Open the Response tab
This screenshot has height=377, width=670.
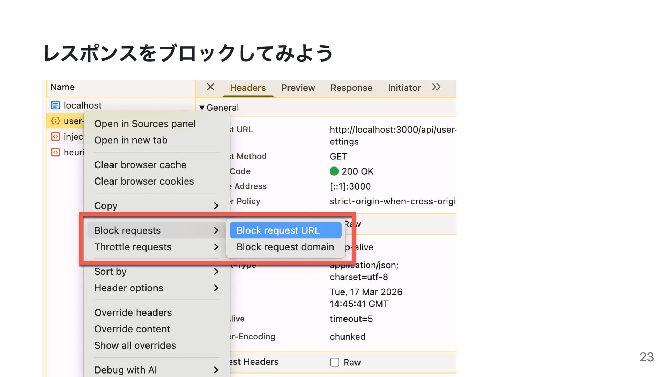[x=351, y=88]
